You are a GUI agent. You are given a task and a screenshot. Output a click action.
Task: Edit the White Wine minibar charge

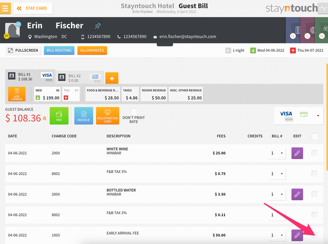(297, 153)
